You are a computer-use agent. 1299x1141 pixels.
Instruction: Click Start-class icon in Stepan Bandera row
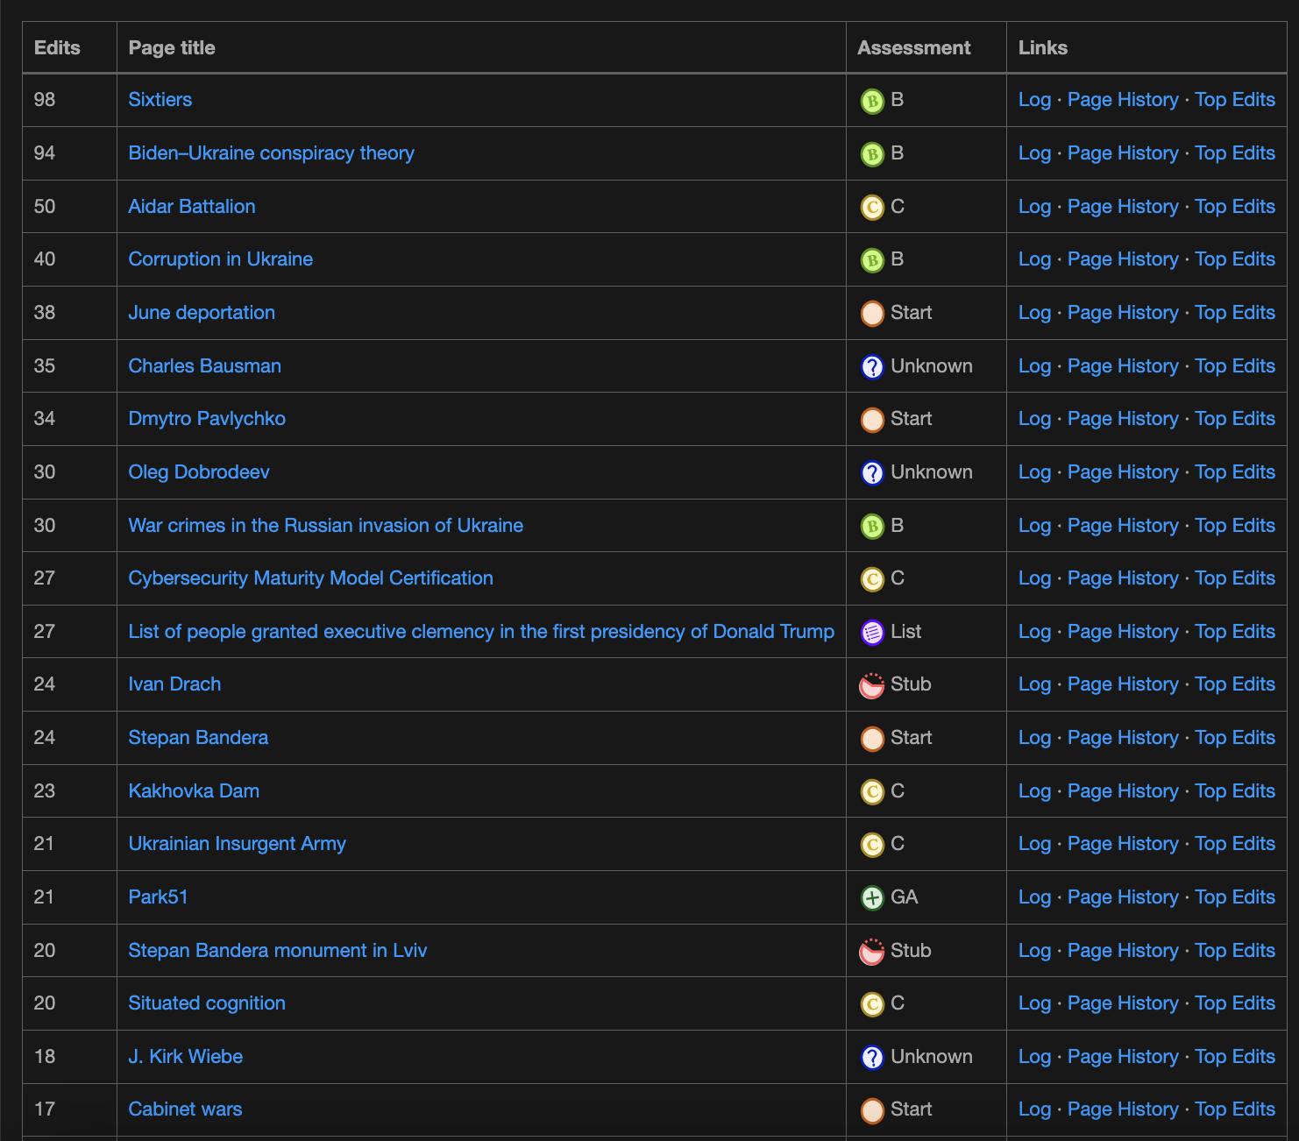pos(871,739)
